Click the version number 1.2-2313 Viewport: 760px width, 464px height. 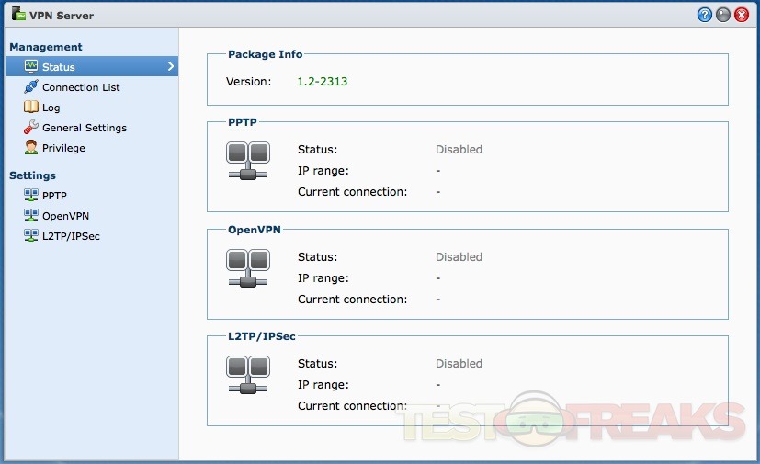click(322, 82)
